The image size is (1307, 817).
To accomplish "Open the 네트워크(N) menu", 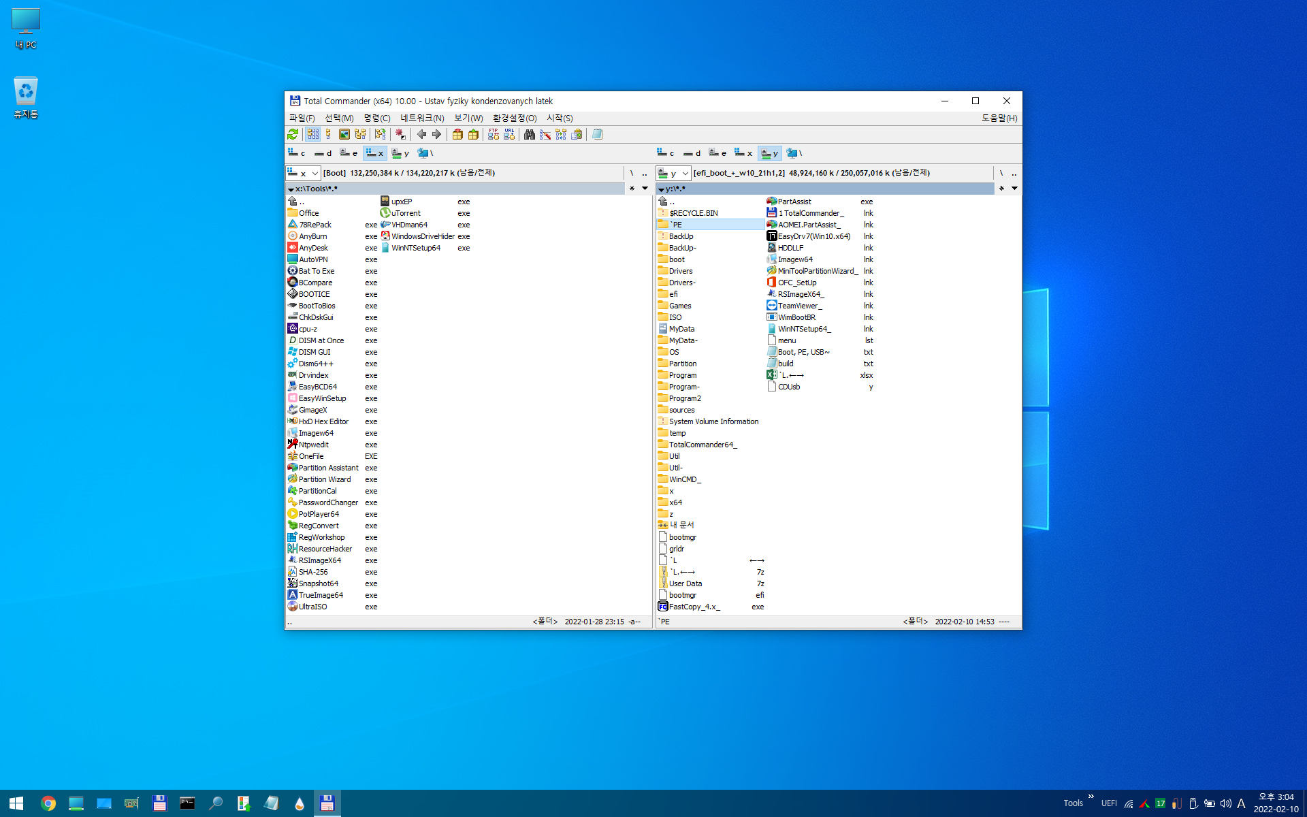I will 422,118.
